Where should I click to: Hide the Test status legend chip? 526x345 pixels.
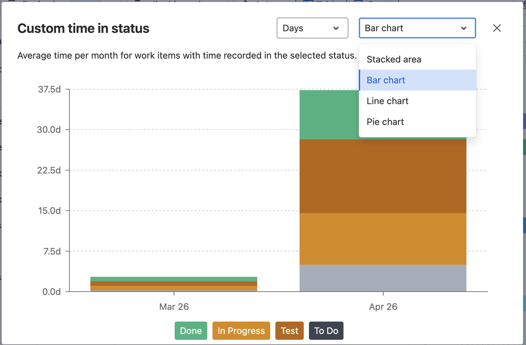point(289,331)
